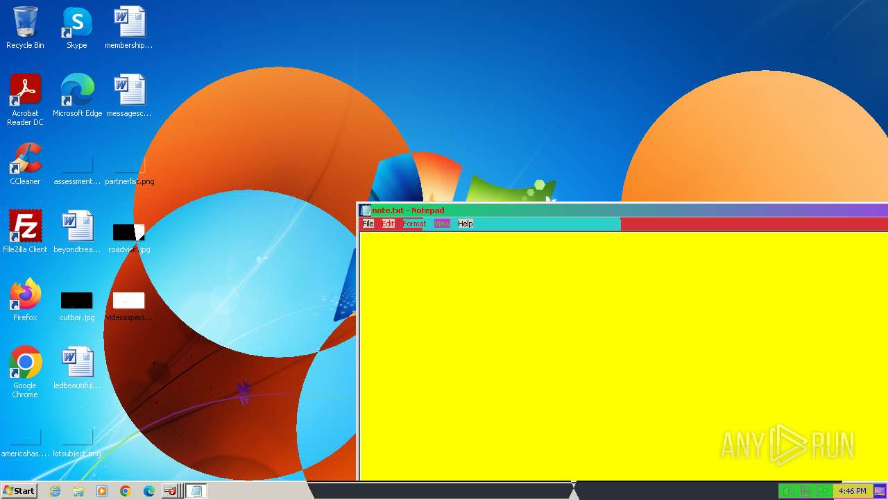
Task: Open the messagesc Word document
Action: pos(129,96)
